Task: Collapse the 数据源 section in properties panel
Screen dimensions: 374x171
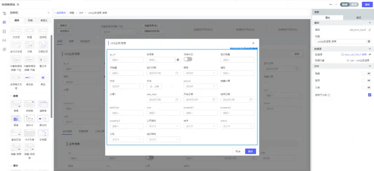Action: (370, 49)
